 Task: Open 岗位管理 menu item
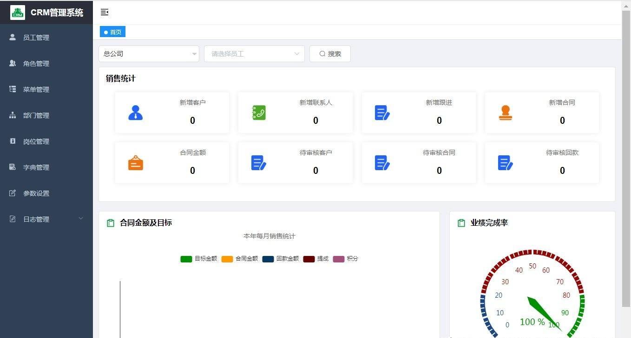(x=46, y=141)
